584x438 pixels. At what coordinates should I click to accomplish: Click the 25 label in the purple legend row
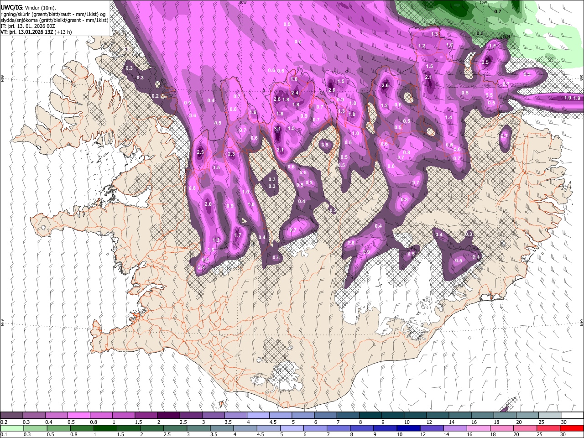(x=541, y=422)
